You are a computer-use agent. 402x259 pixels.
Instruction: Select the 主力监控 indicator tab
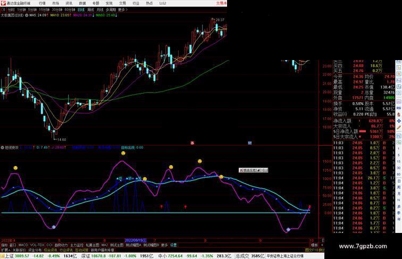pyautogui.click(x=77, y=245)
